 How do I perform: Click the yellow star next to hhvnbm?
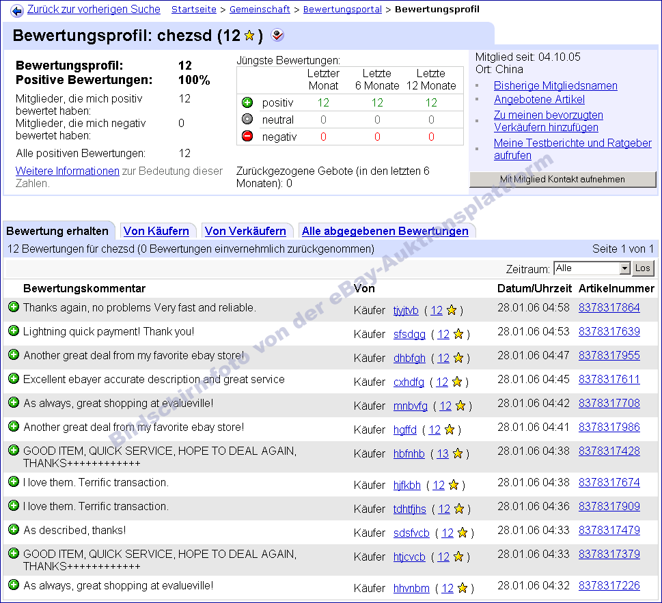coord(463,588)
